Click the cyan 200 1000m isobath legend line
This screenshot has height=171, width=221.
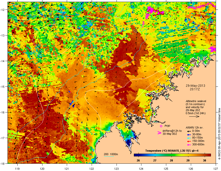click(109, 157)
